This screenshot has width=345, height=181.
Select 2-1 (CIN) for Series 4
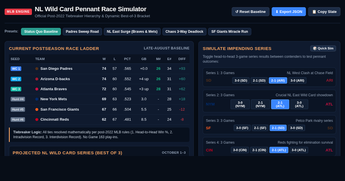click(259, 150)
